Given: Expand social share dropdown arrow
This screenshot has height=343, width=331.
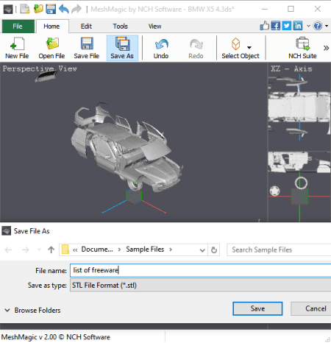Looking at the screenshot, I should coord(308,26).
